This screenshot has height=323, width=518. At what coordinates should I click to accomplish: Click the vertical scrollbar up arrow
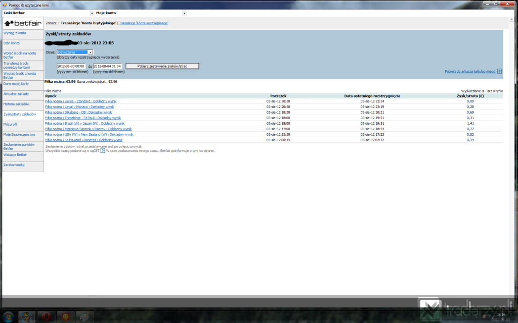[x=512, y=20]
